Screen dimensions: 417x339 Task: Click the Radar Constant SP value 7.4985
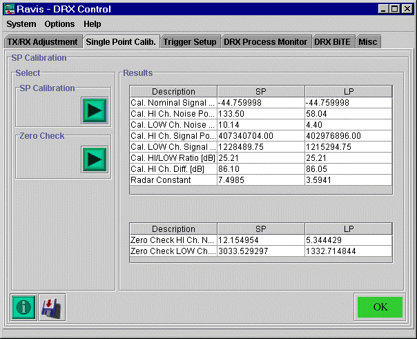[261, 180]
